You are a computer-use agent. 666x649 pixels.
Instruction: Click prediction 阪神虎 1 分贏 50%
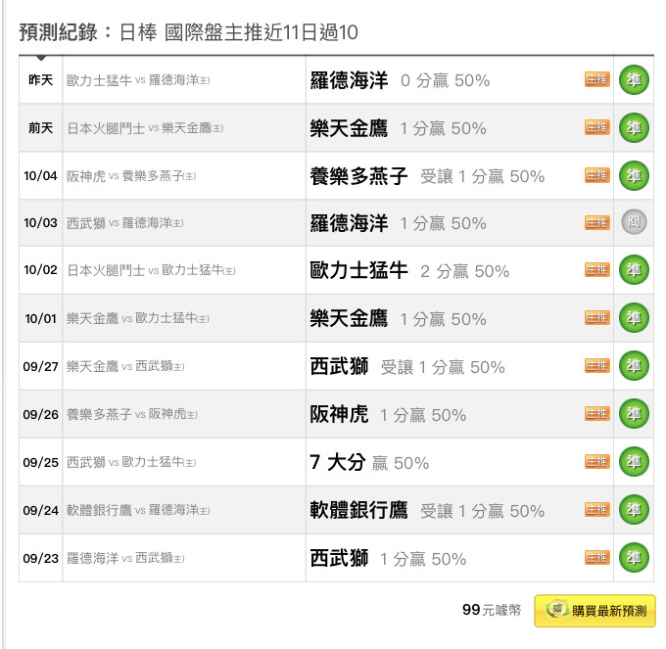pos(388,415)
